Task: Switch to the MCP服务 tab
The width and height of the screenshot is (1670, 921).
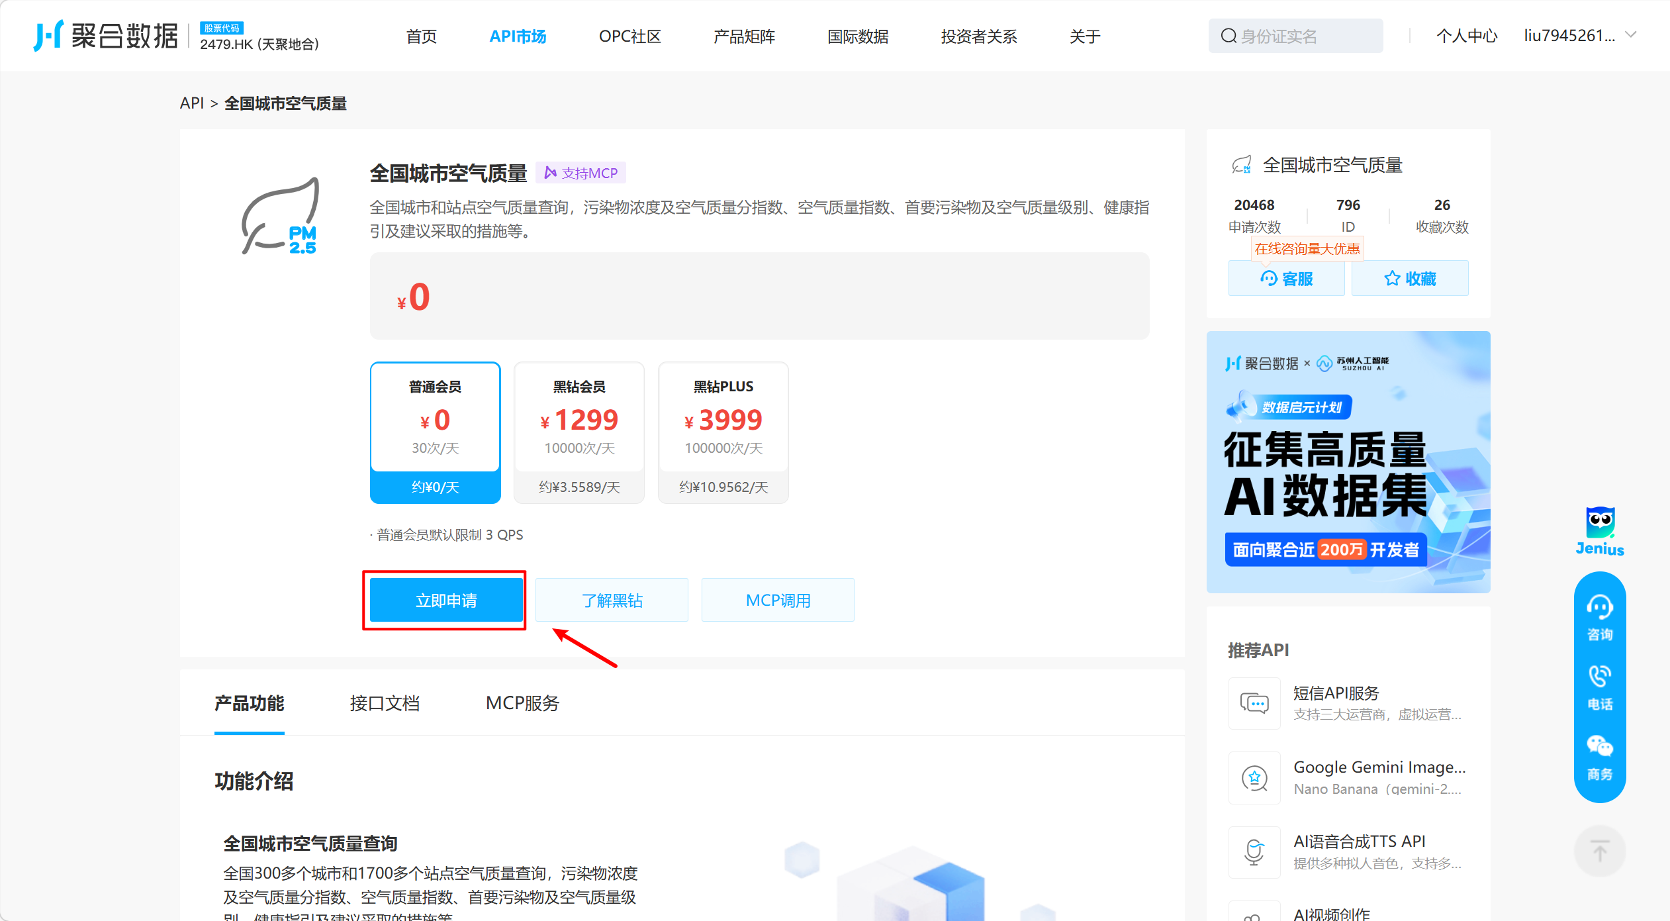Action: 522,703
